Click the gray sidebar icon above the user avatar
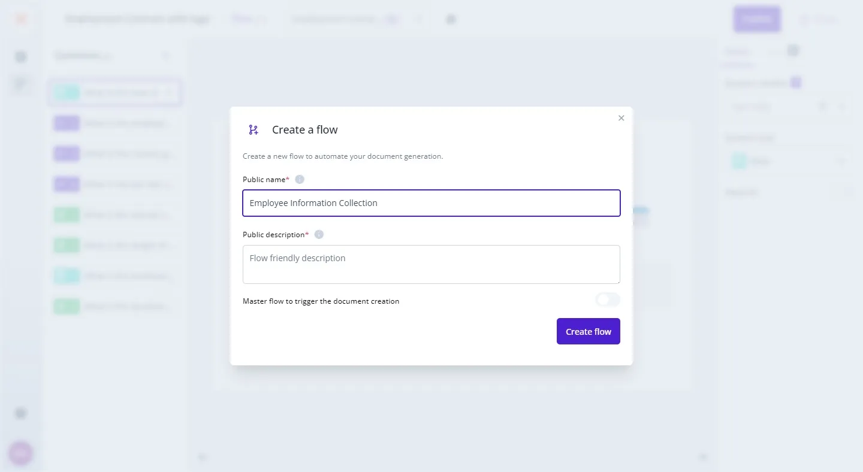Screen dimensions: 863x472 pyautogui.click(x=21, y=413)
